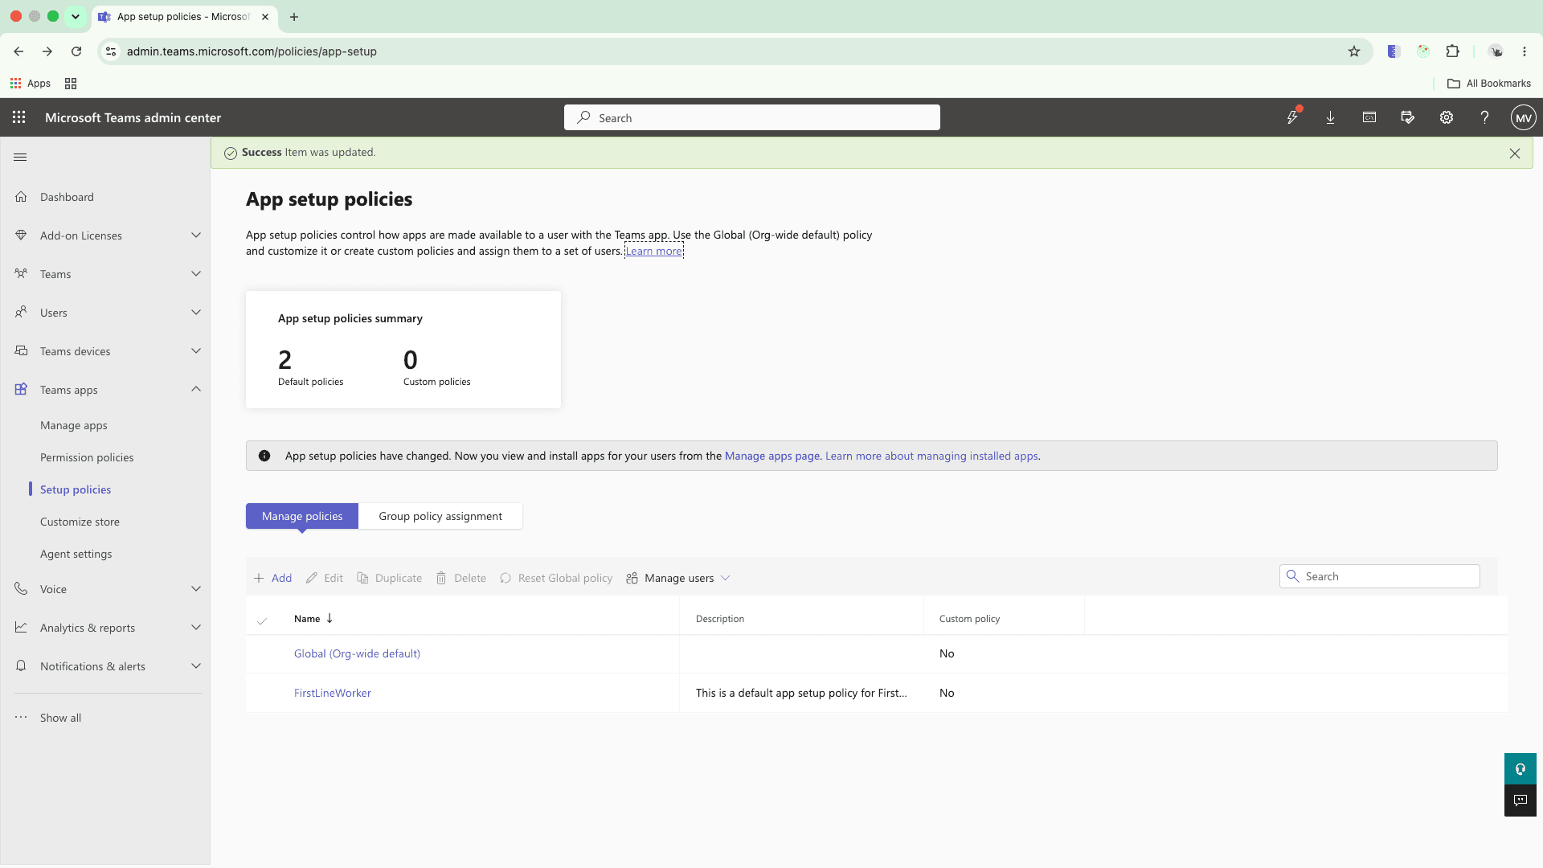Select Setup policies in sidebar
Image resolution: width=1543 pixels, height=868 pixels.
[x=76, y=489]
